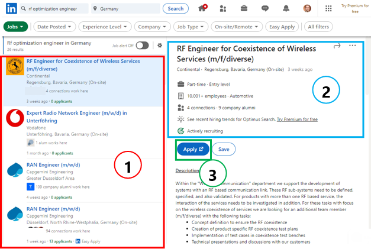Click 'Actively recruiting' text

click(x=205, y=131)
